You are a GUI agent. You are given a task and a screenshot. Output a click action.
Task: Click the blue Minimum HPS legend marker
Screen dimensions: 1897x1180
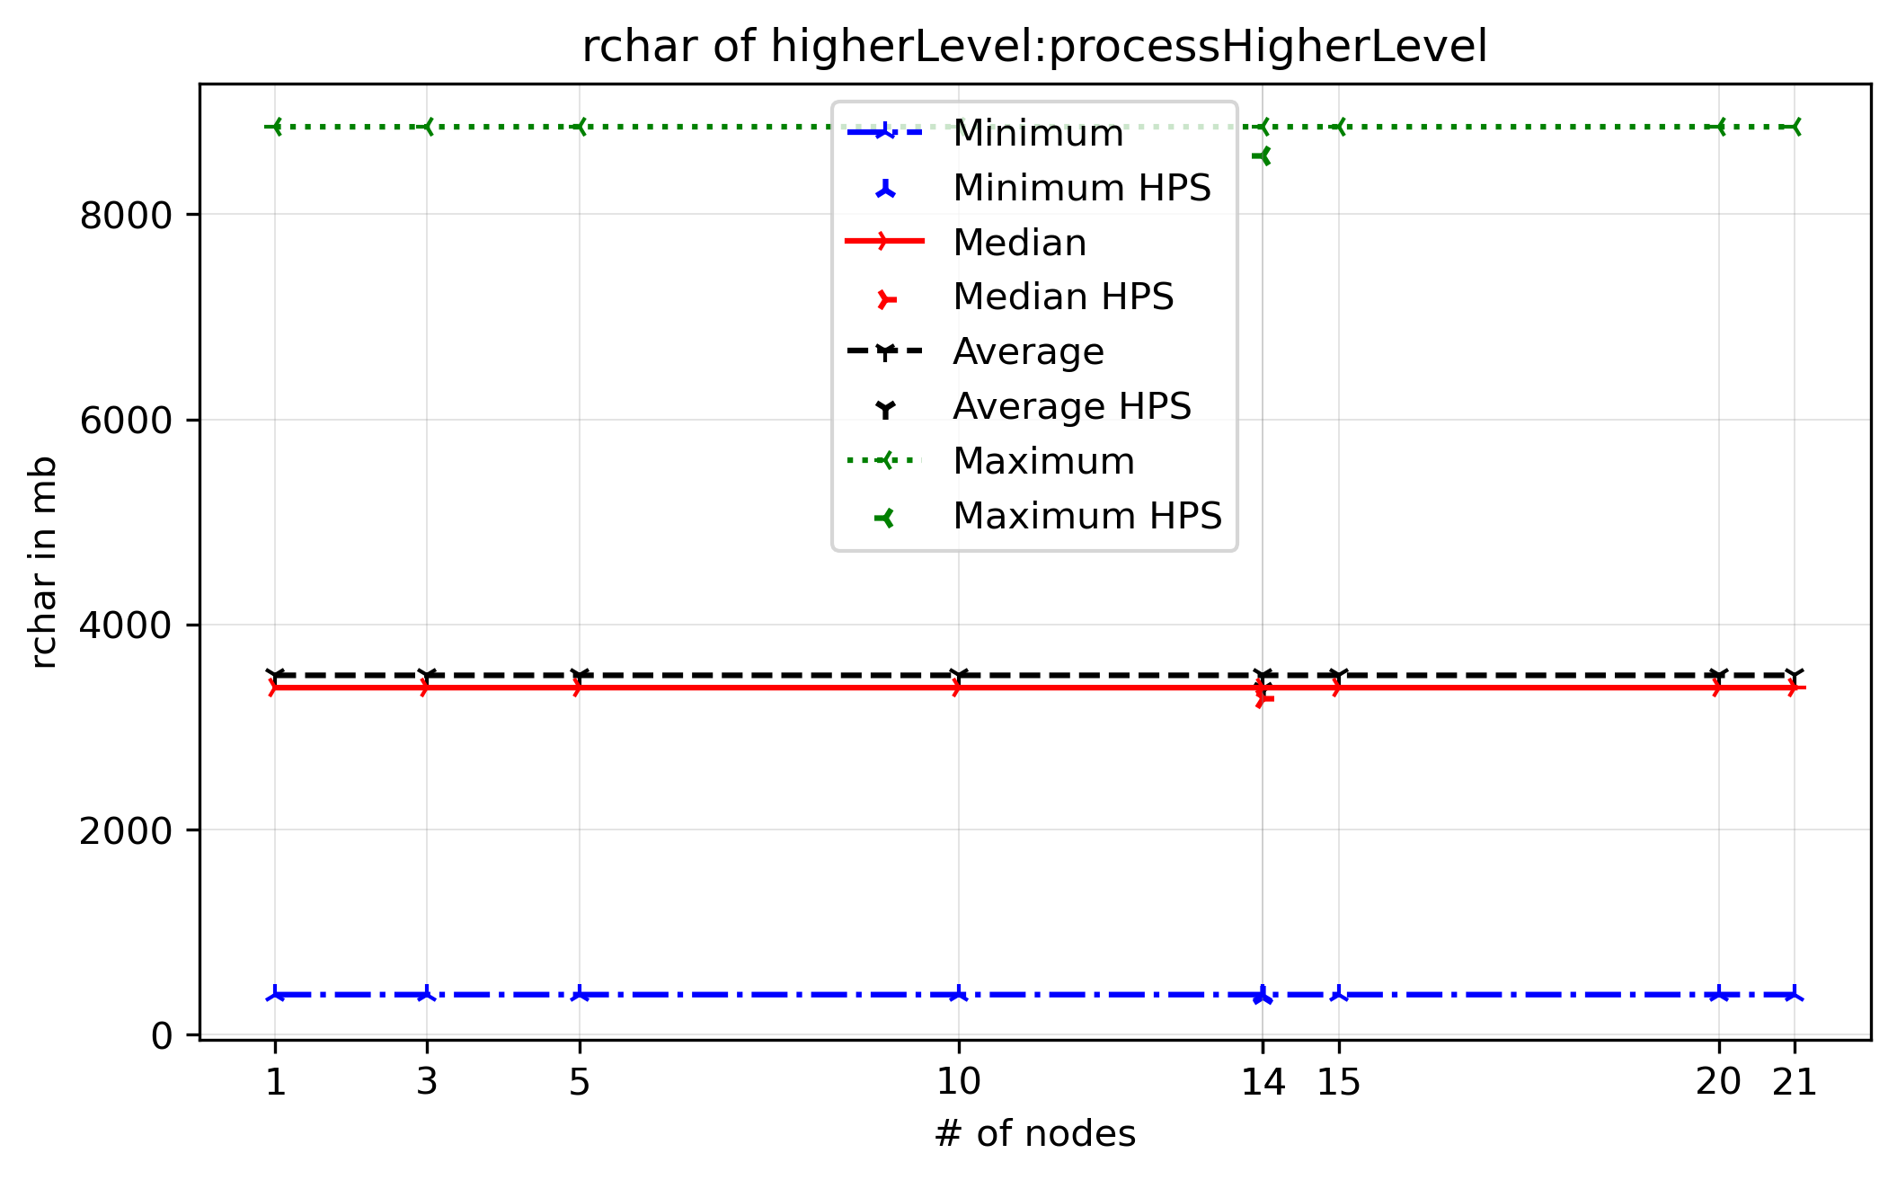(886, 189)
